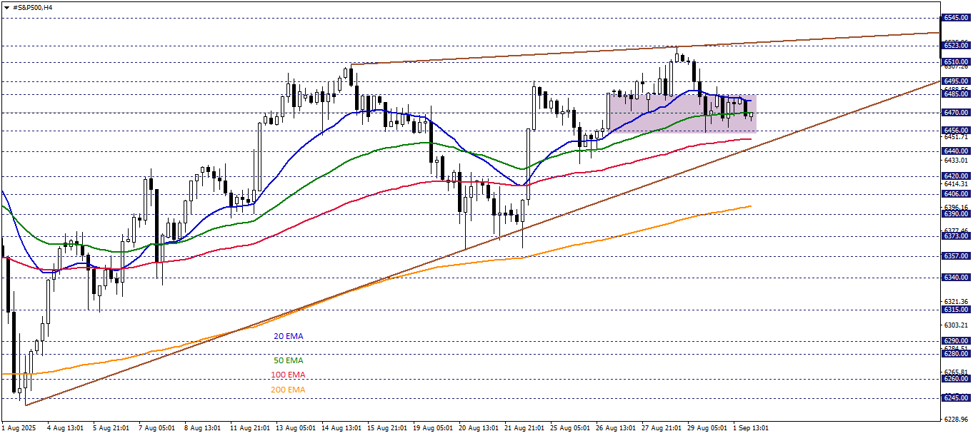Click the 6485.00 price level label
The height and width of the screenshot is (436, 973).
[955, 93]
